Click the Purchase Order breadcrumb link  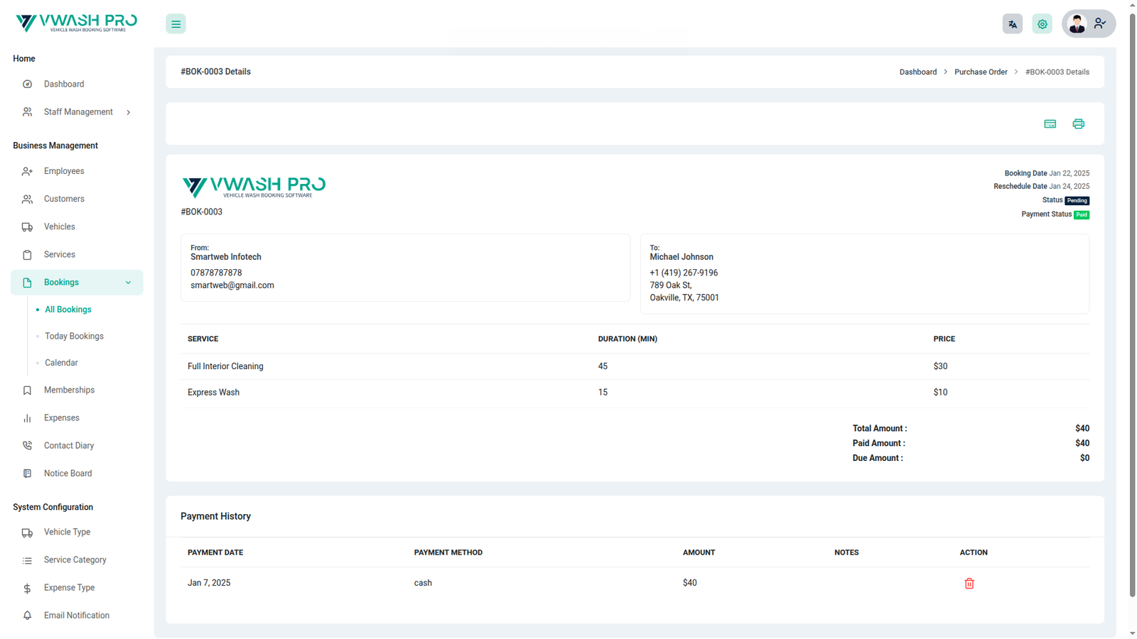(x=980, y=72)
